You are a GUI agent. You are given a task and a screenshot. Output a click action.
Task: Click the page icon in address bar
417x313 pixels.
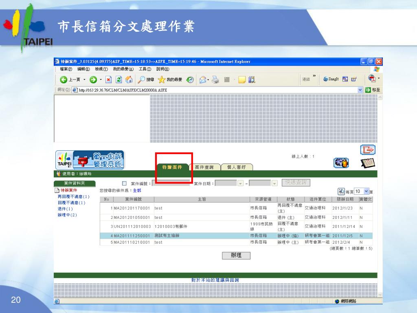(75, 90)
